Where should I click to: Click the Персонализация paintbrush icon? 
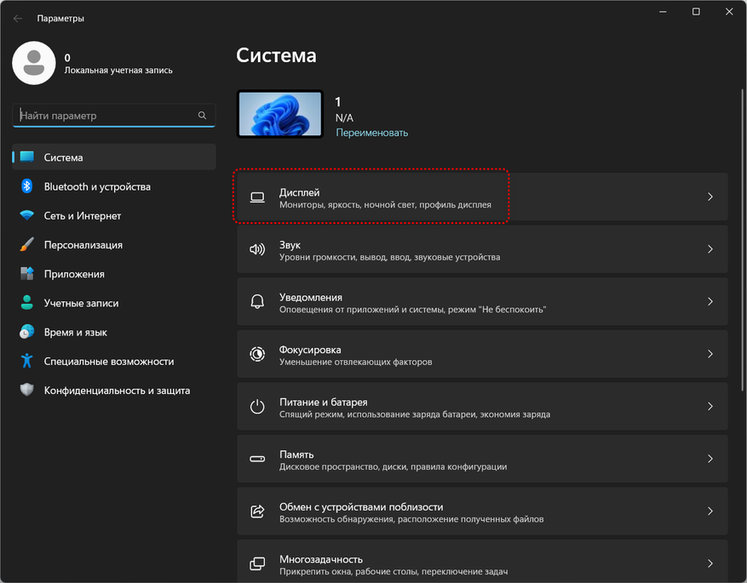pos(27,245)
